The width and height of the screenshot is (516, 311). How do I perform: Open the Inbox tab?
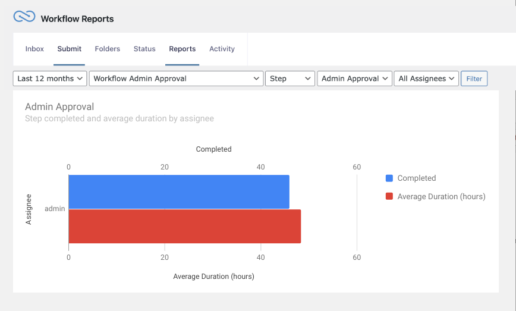point(34,49)
